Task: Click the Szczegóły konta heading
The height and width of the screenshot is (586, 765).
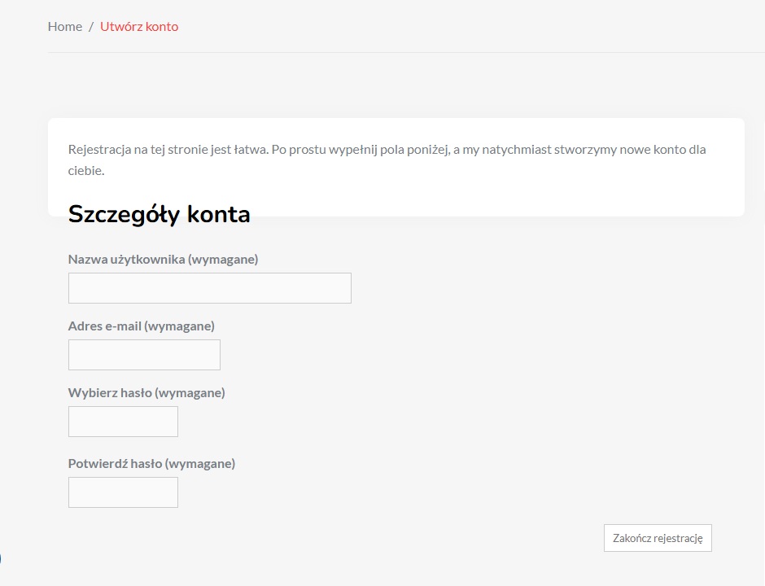Action: pos(159,214)
